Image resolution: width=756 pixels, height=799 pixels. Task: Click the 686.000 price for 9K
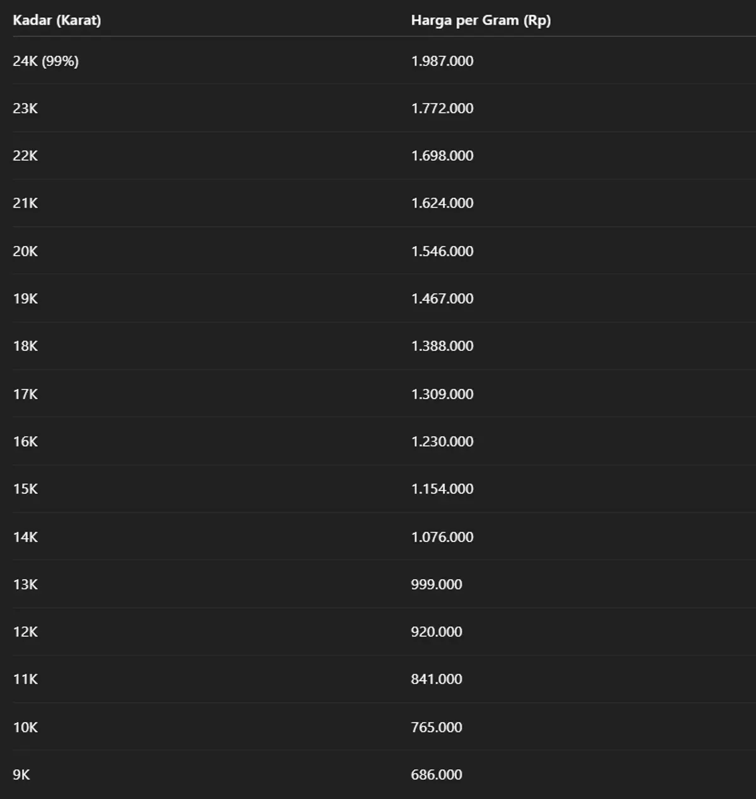[437, 774]
